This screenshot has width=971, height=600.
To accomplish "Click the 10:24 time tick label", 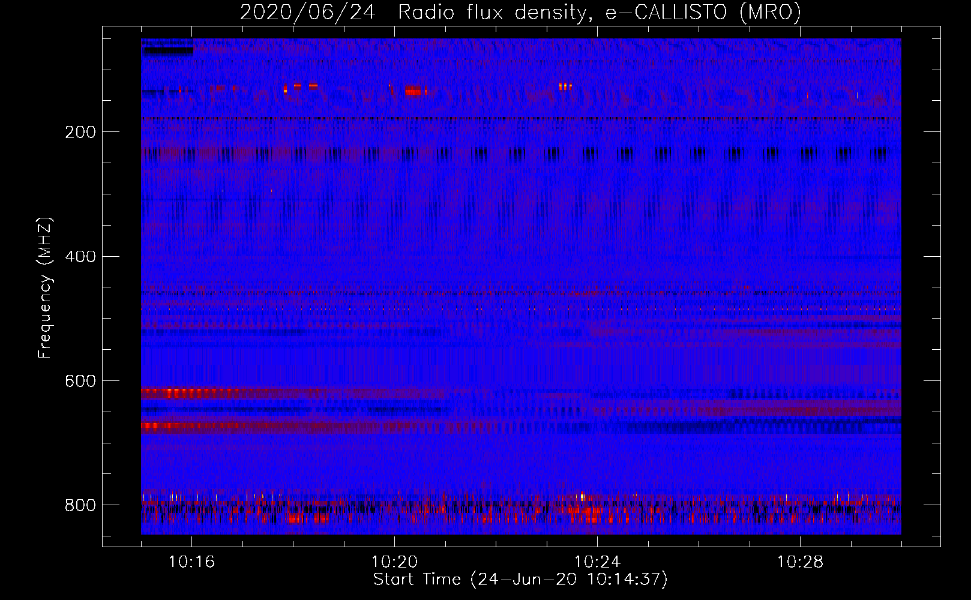I will [x=597, y=562].
